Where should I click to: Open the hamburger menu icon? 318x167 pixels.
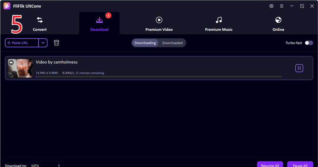[282, 6]
